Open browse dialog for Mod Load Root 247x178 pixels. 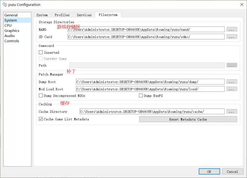coord(232,89)
